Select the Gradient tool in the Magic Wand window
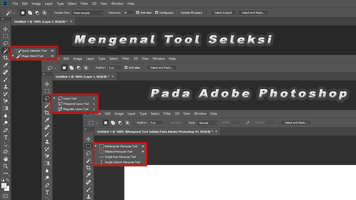This screenshot has width=356, height=200. pos(5,108)
